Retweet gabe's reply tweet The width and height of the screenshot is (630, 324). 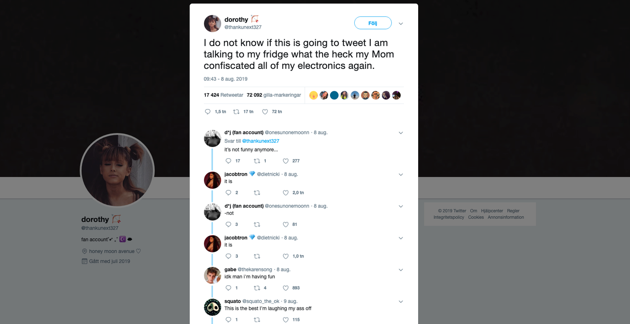click(x=257, y=288)
